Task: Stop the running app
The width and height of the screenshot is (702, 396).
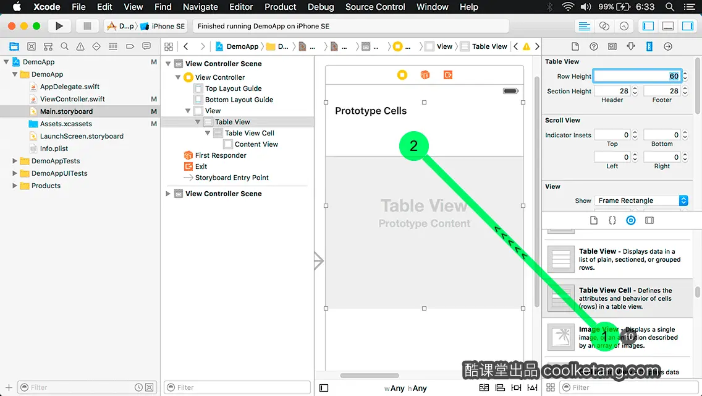Action: click(87, 26)
